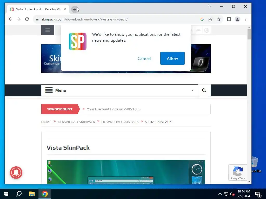
Task: Open the Chrome three-dot menu
Action: pos(246,19)
